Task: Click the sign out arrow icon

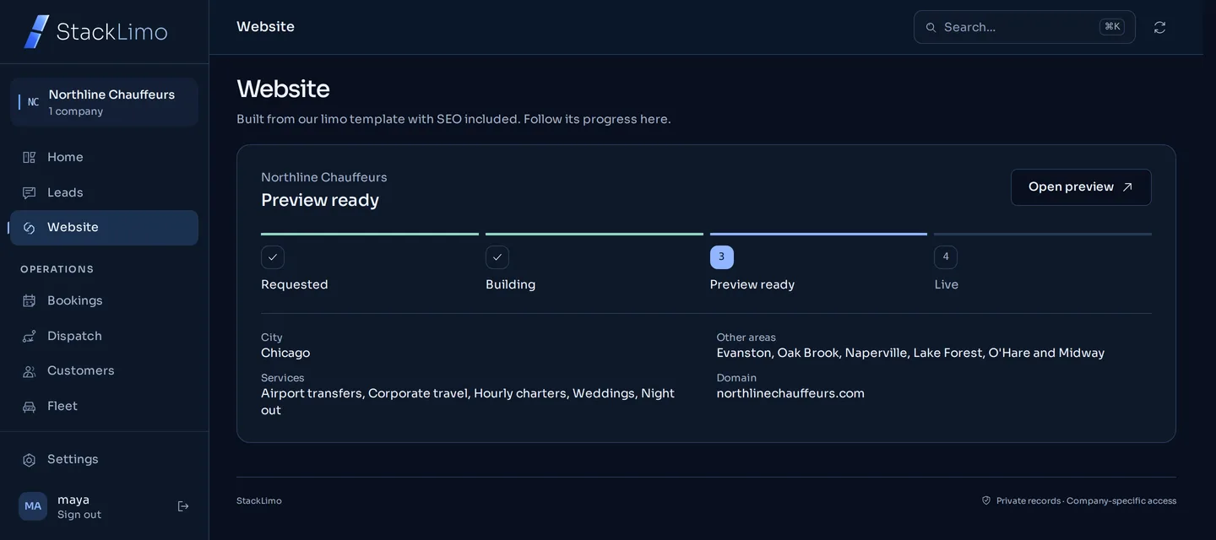Action: point(183,506)
